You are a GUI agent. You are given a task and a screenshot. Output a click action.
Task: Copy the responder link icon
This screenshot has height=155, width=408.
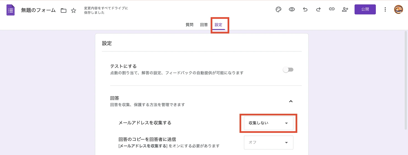332,9
